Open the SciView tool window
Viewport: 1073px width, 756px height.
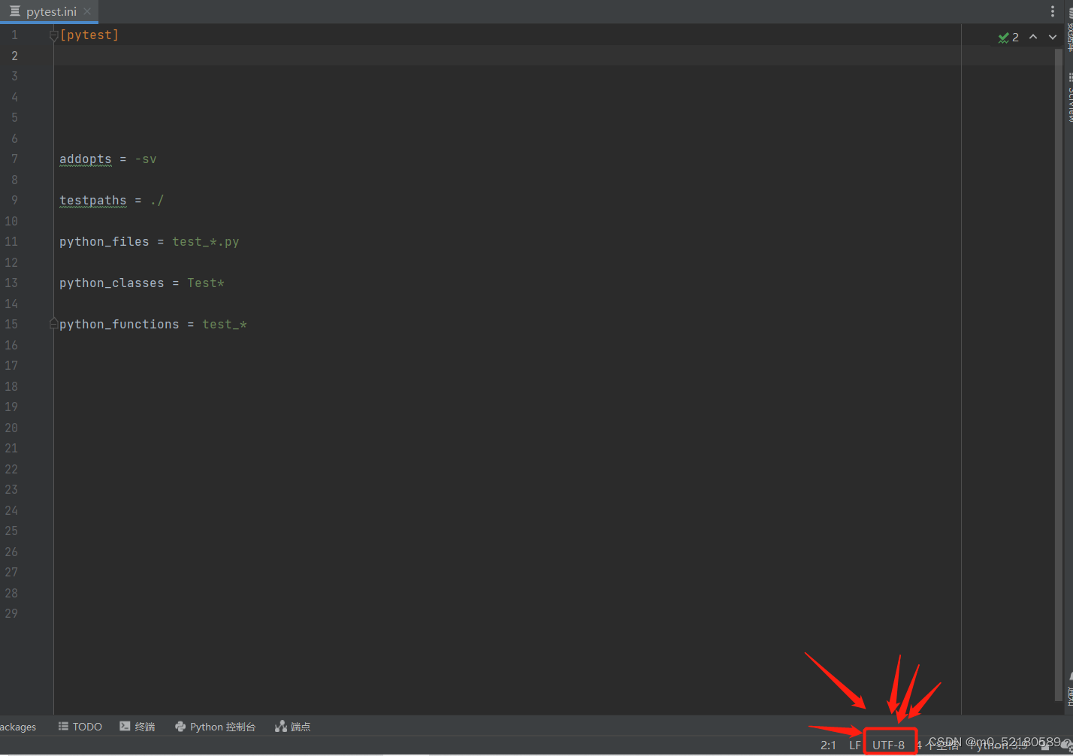[1069, 97]
